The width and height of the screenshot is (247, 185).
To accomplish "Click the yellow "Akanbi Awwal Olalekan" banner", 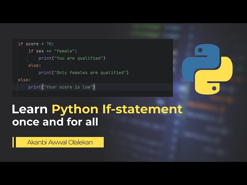I will [60, 142].
